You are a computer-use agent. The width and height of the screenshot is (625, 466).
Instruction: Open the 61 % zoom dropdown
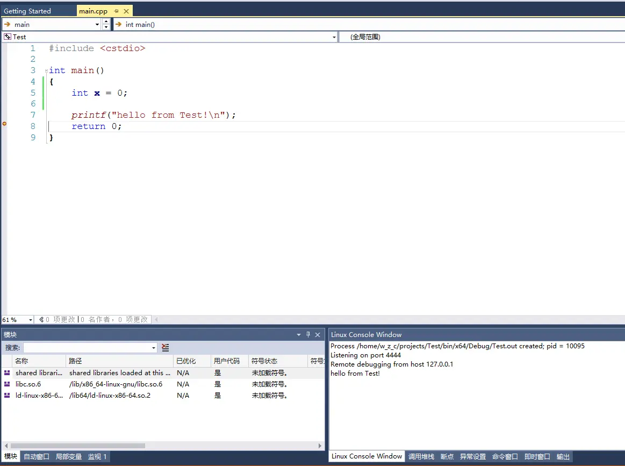(30, 320)
